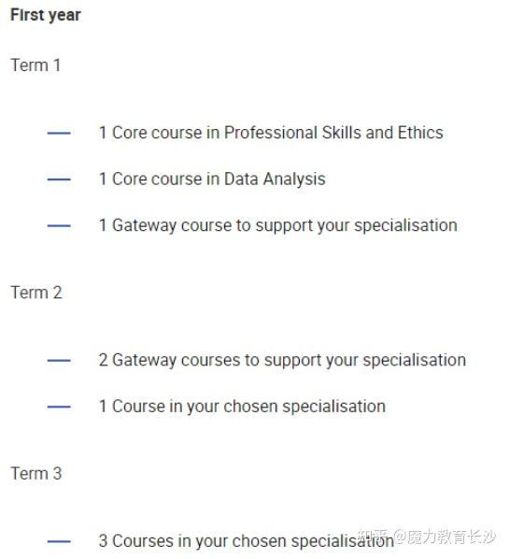
Task: Click the dash bullet beside '1 Course in your chosen'
Action: pyautogui.click(x=59, y=407)
